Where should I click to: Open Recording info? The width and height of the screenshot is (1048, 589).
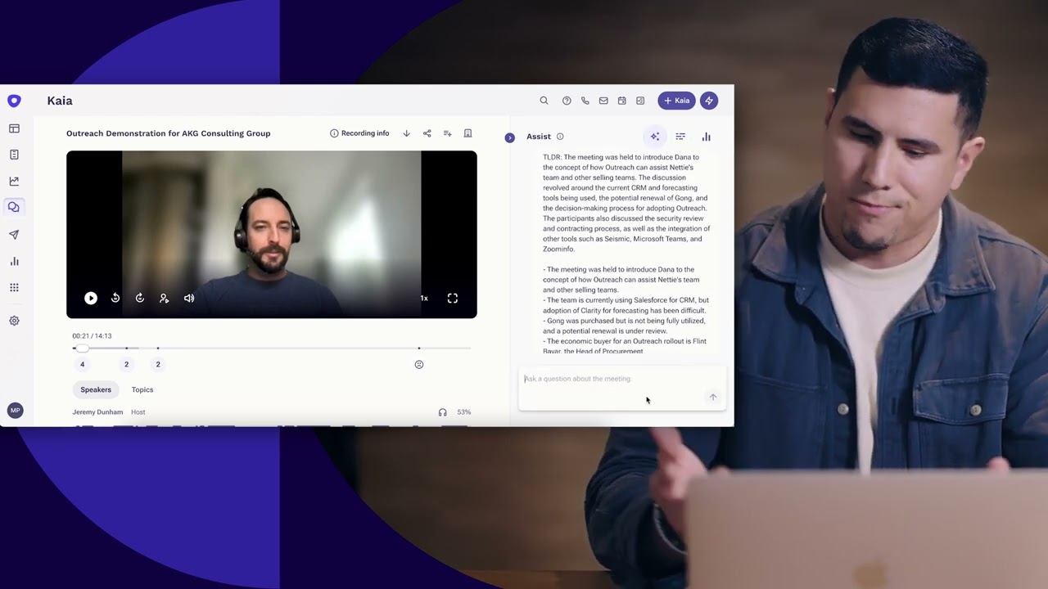click(x=359, y=133)
